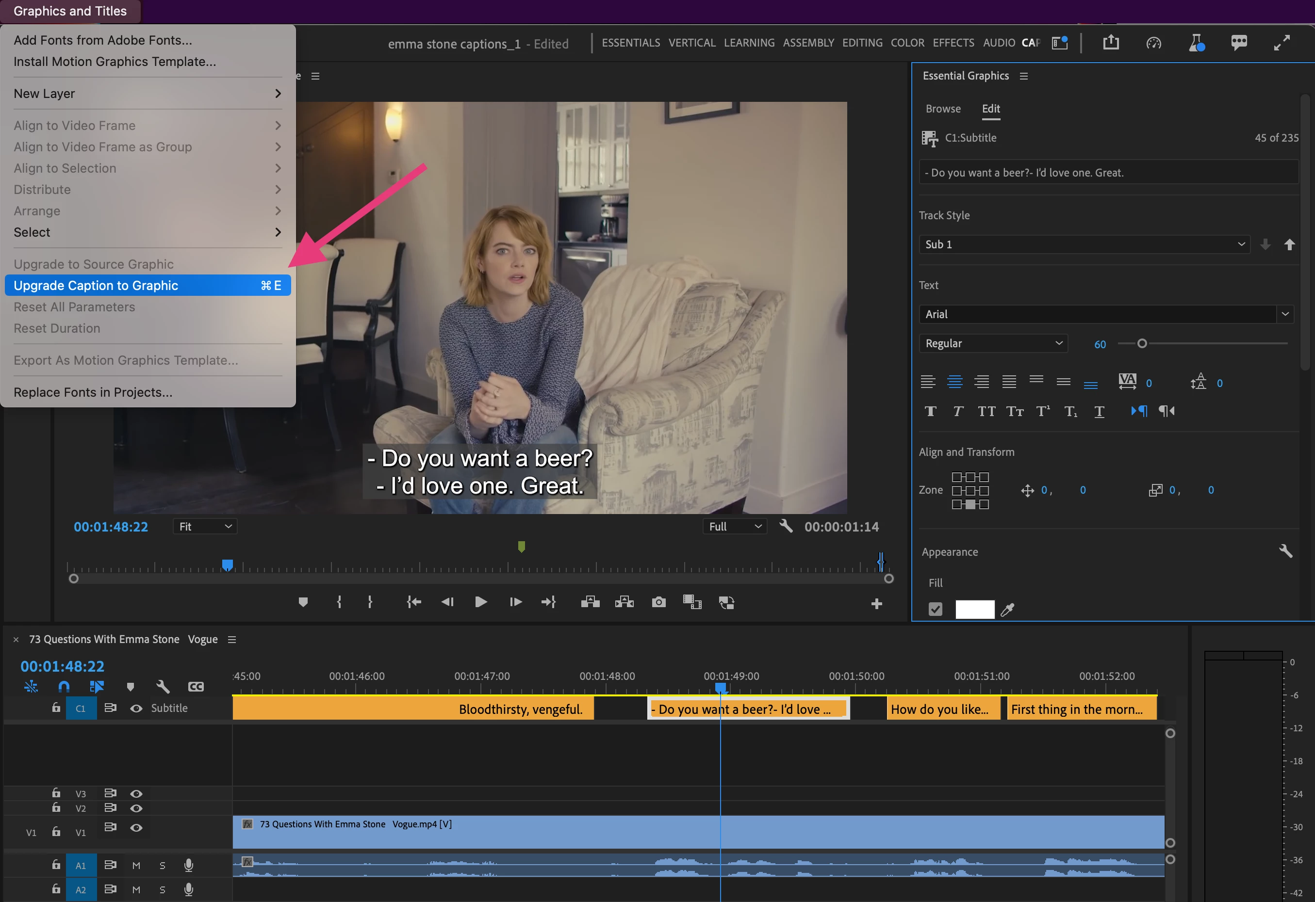
Task: Click the Quick Export share icon
Action: tap(1111, 42)
